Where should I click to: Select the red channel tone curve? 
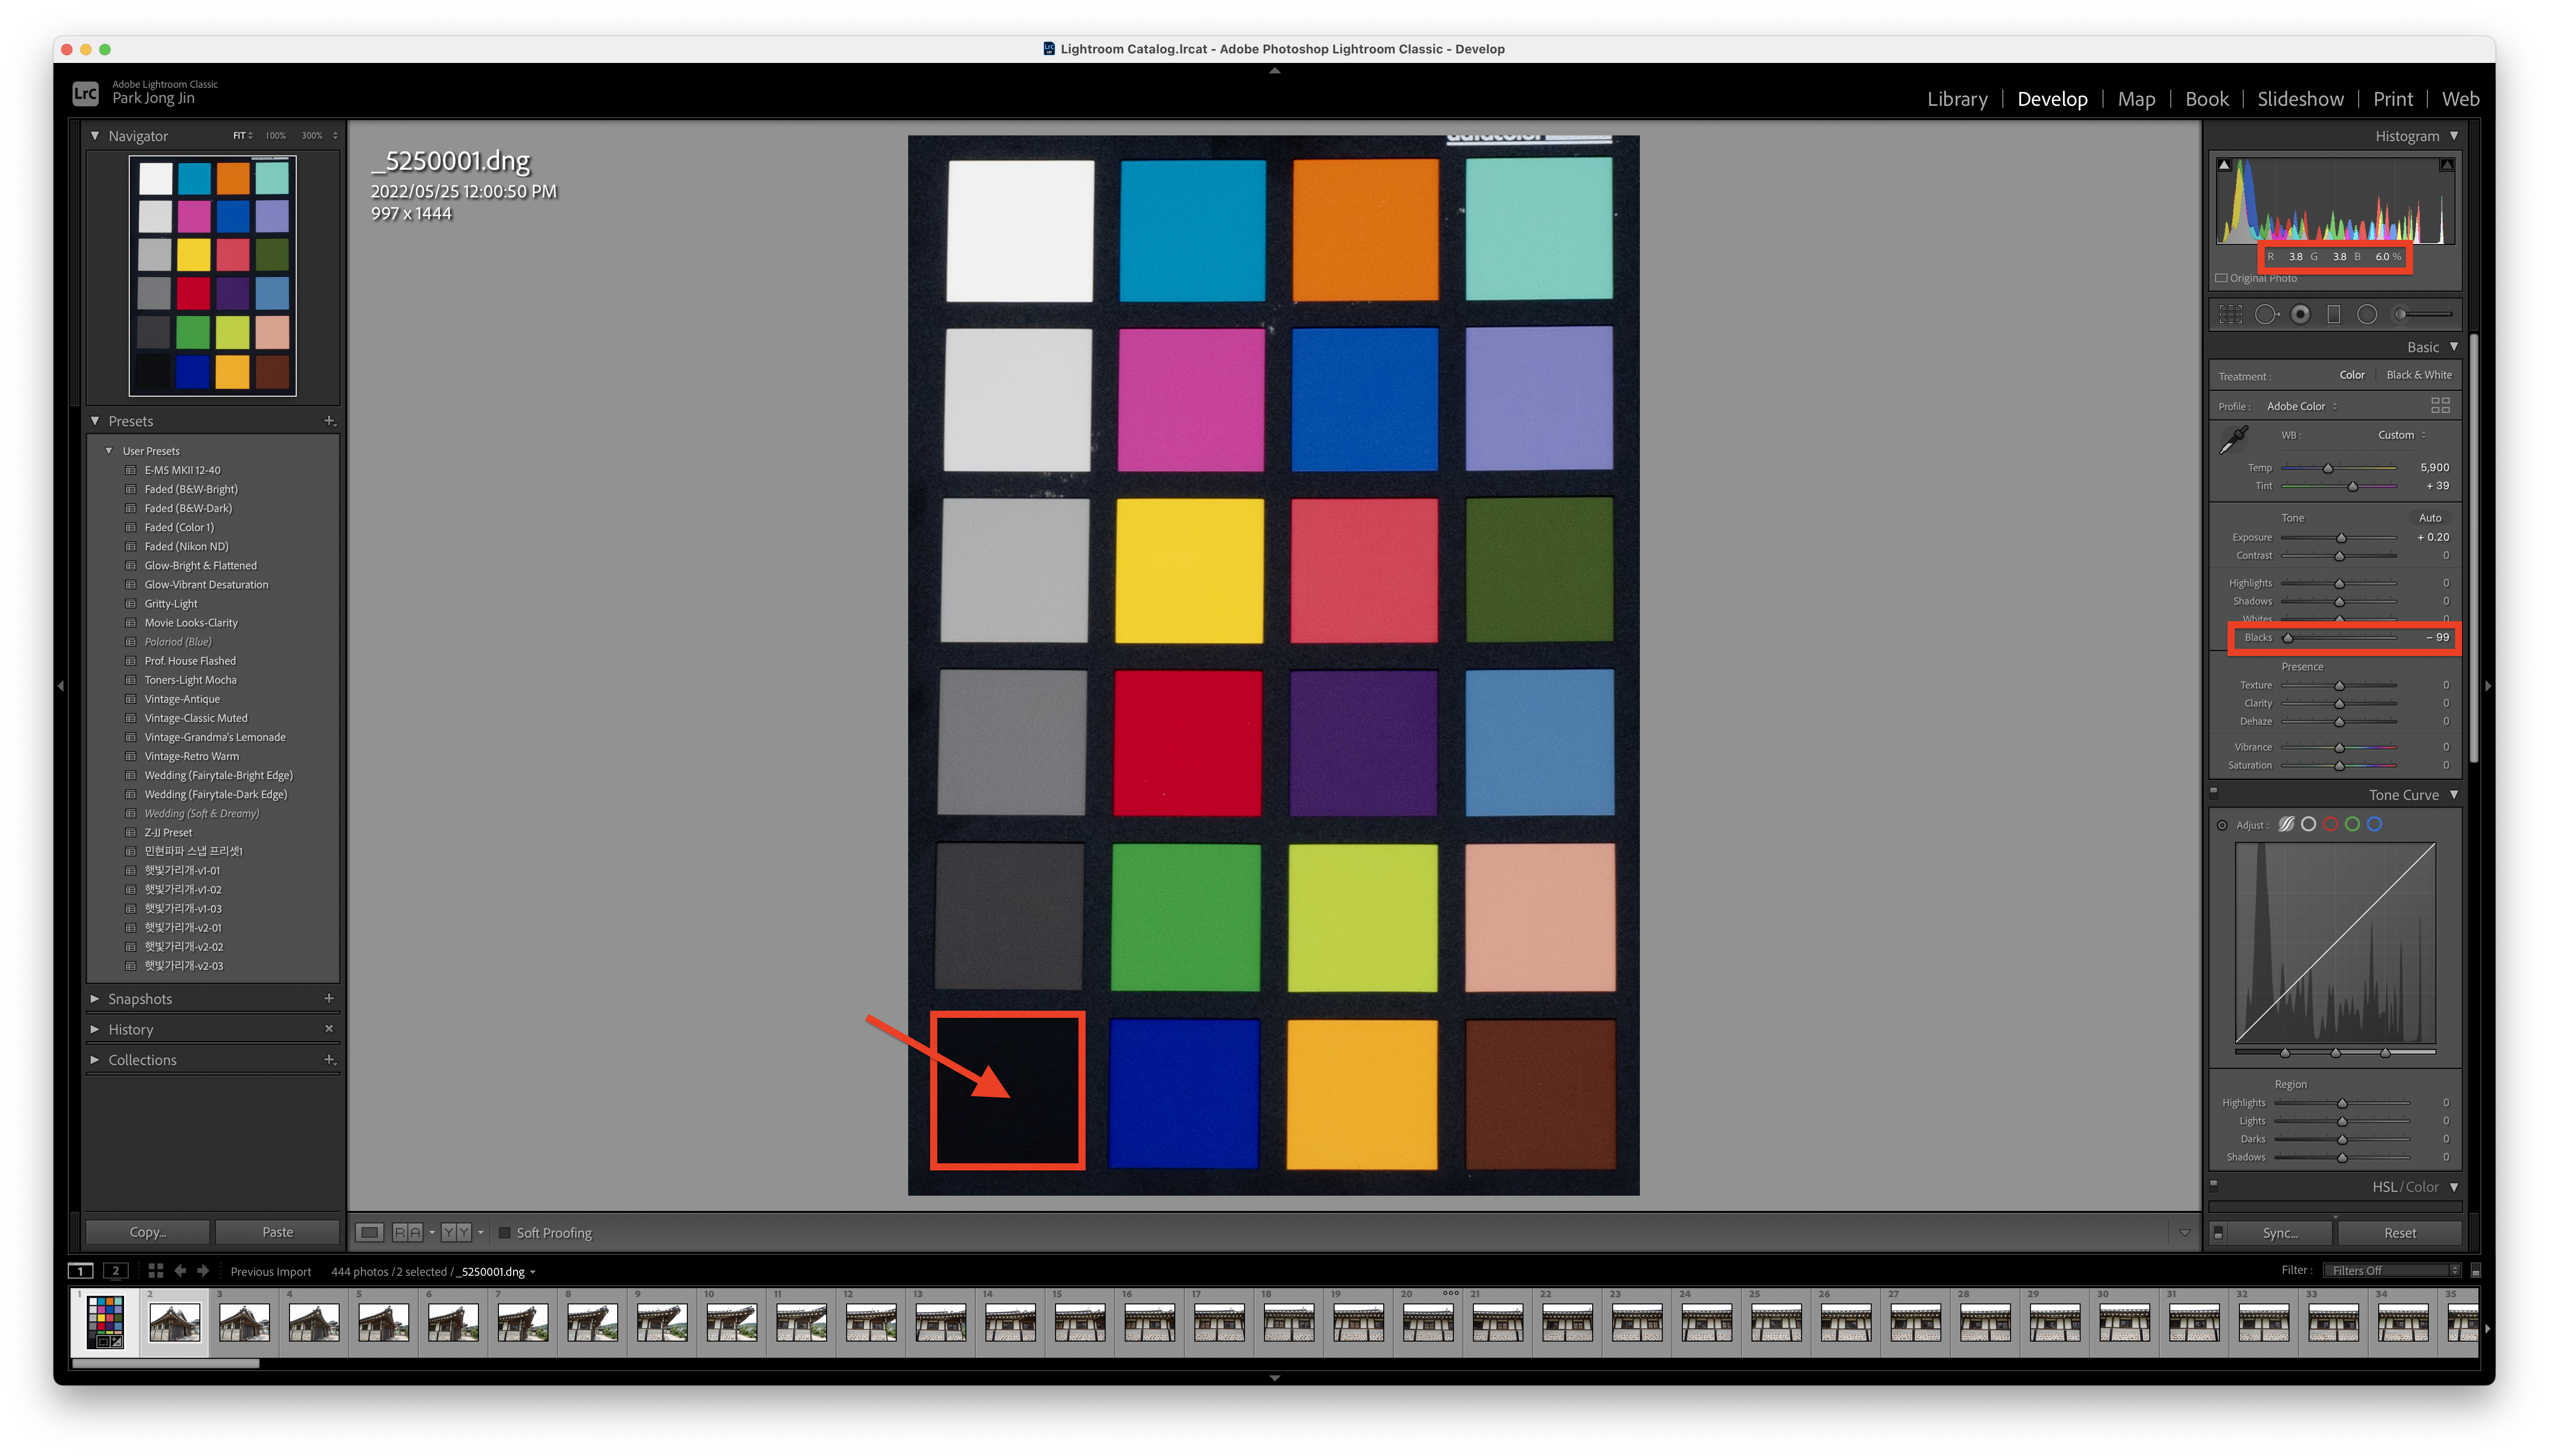(2330, 824)
